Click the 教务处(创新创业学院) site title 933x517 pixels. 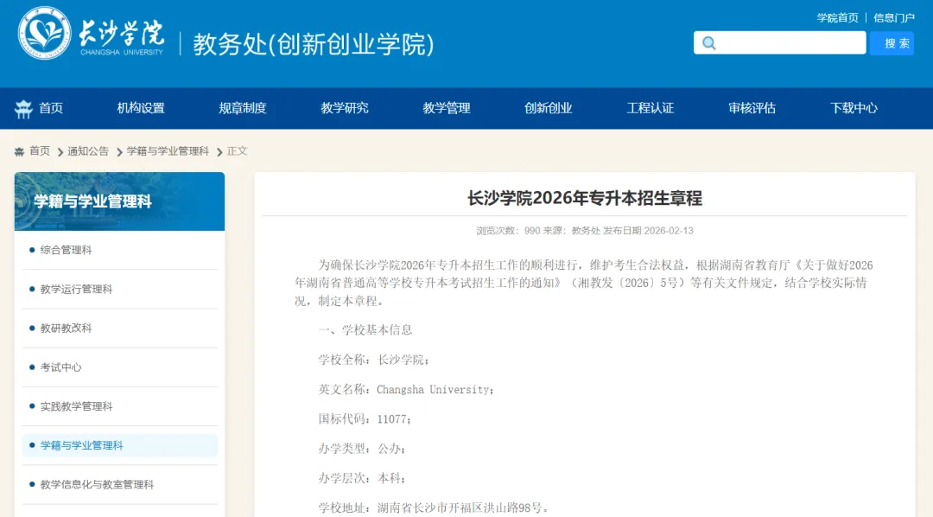pyautogui.click(x=314, y=44)
